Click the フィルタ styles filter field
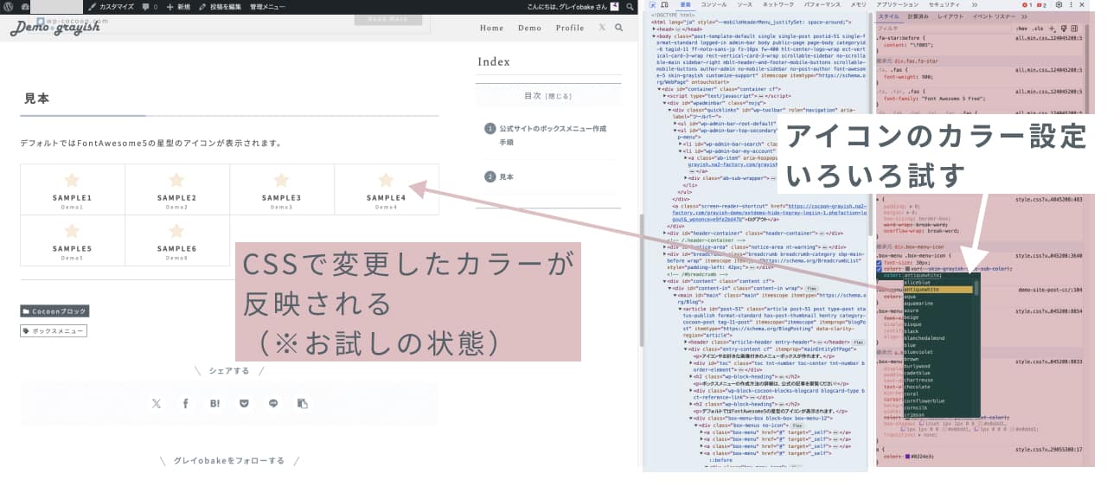This screenshot has height=493, width=1107. 943,28
